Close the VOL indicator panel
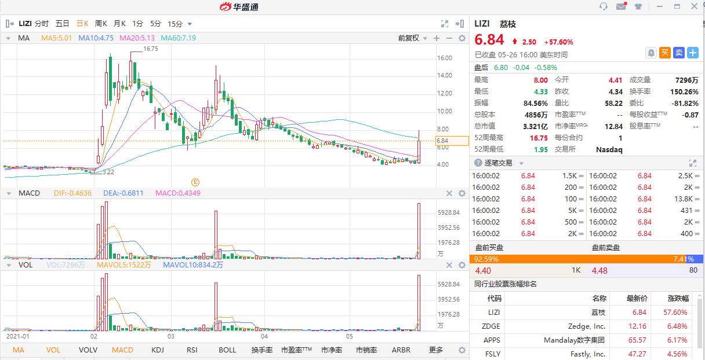Image resolution: width=705 pixels, height=360 pixels. pos(449,265)
